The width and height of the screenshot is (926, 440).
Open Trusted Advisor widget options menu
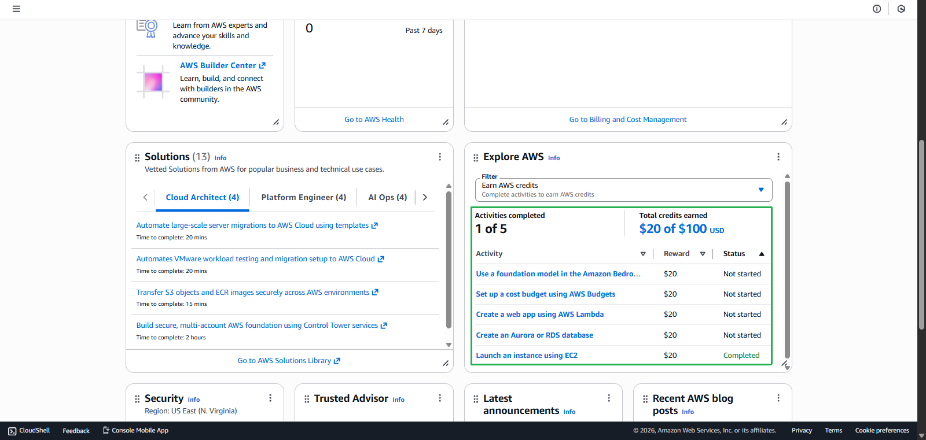click(x=440, y=398)
